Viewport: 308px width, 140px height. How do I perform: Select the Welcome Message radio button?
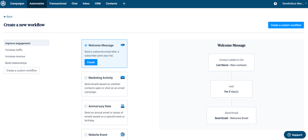click(x=86, y=45)
